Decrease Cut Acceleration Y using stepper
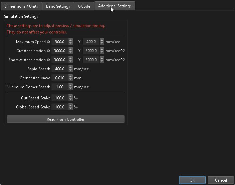The height and width of the screenshot is (185, 235). [102, 53]
